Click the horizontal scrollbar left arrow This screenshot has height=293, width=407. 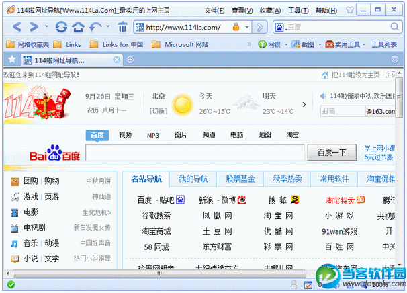(8, 274)
